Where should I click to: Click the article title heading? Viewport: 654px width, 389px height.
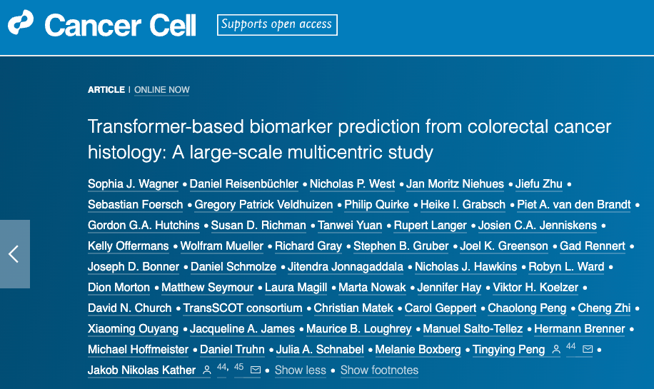(x=349, y=139)
